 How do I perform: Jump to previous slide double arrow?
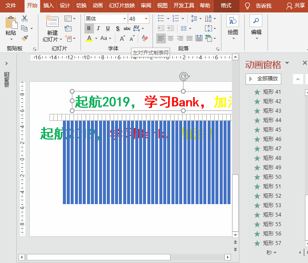[235, 242]
